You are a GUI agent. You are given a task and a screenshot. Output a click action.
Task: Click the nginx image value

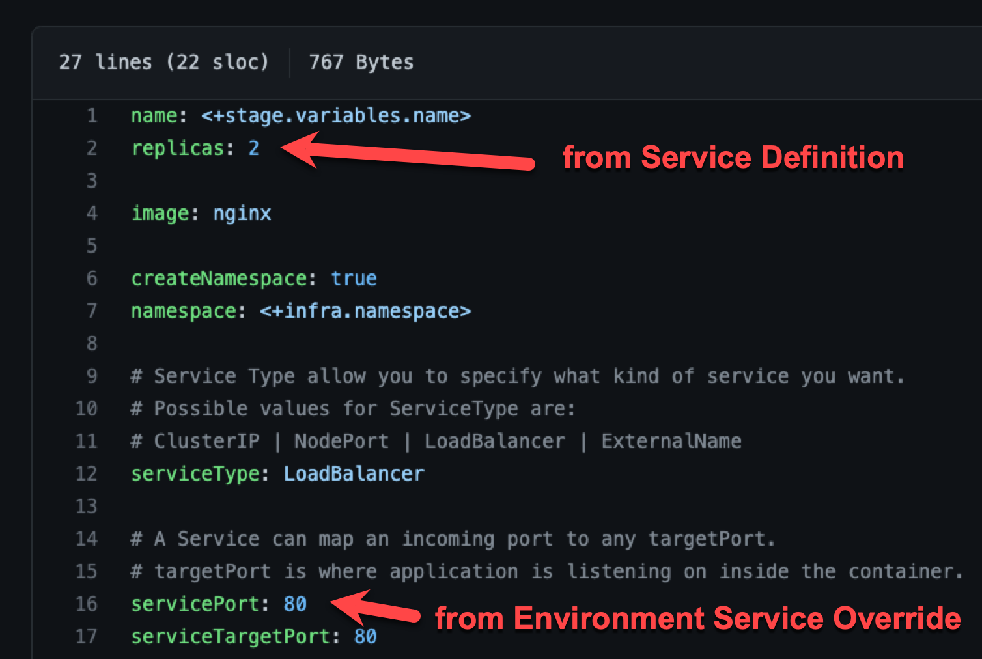242,214
